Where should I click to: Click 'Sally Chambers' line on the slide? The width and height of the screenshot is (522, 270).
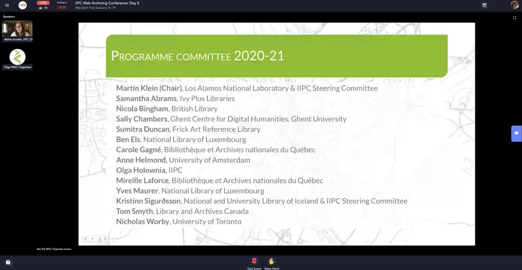coord(231,119)
